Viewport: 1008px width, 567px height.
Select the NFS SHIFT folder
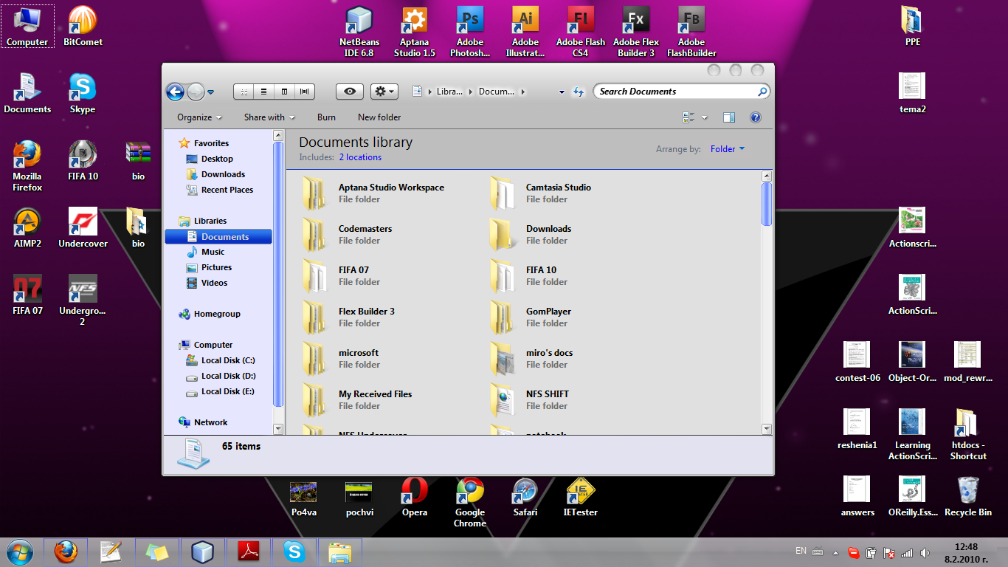click(529, 400)
